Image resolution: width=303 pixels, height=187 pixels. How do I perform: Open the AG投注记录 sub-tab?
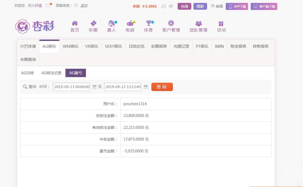52,73
